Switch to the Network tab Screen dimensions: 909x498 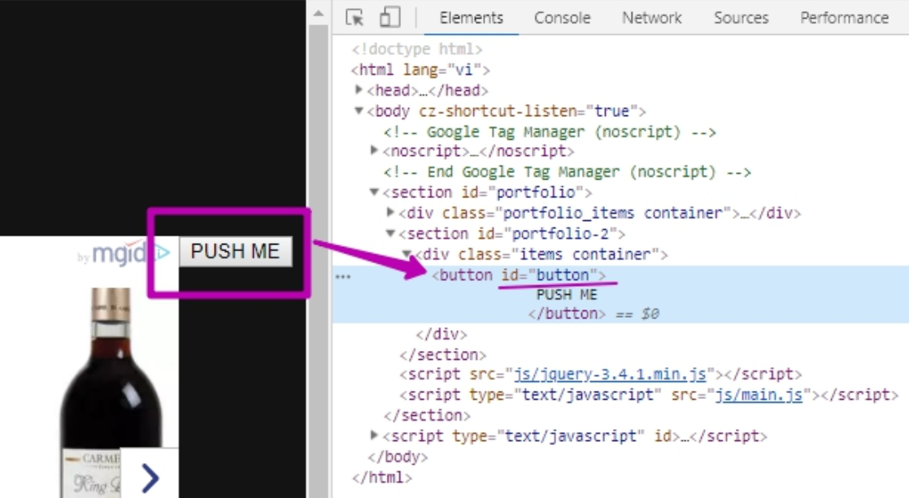tap(651, 18)
